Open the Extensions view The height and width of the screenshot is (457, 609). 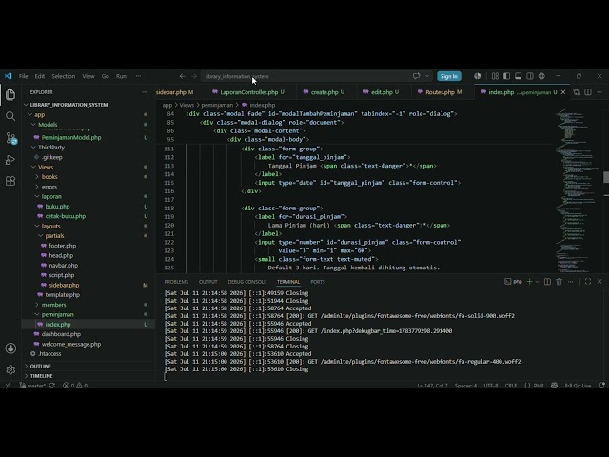10,181
